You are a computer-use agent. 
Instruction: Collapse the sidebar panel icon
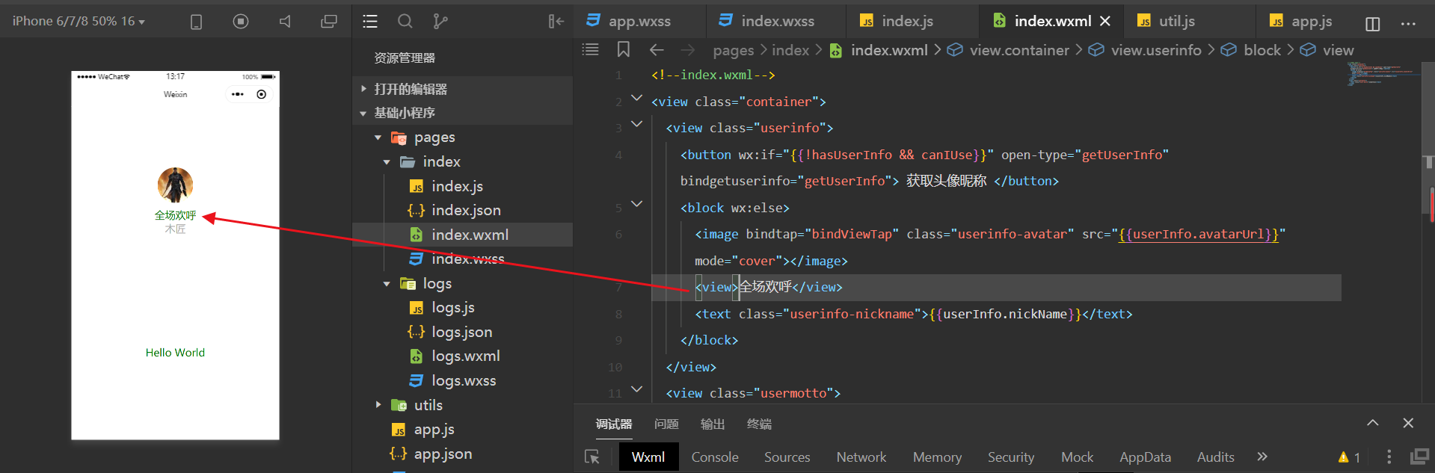coord(556,22)
